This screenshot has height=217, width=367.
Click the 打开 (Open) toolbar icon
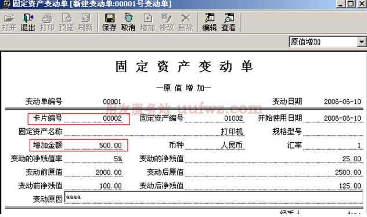[9, 23]
